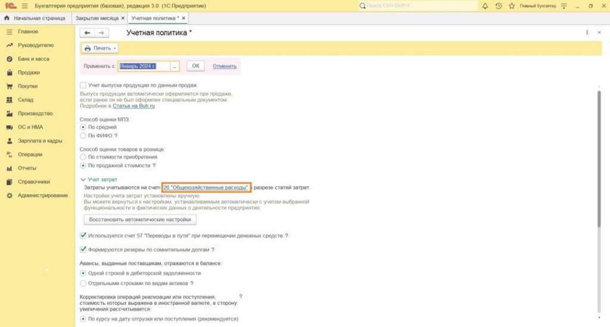Choose Отдельными строками по видам активов

83,284
